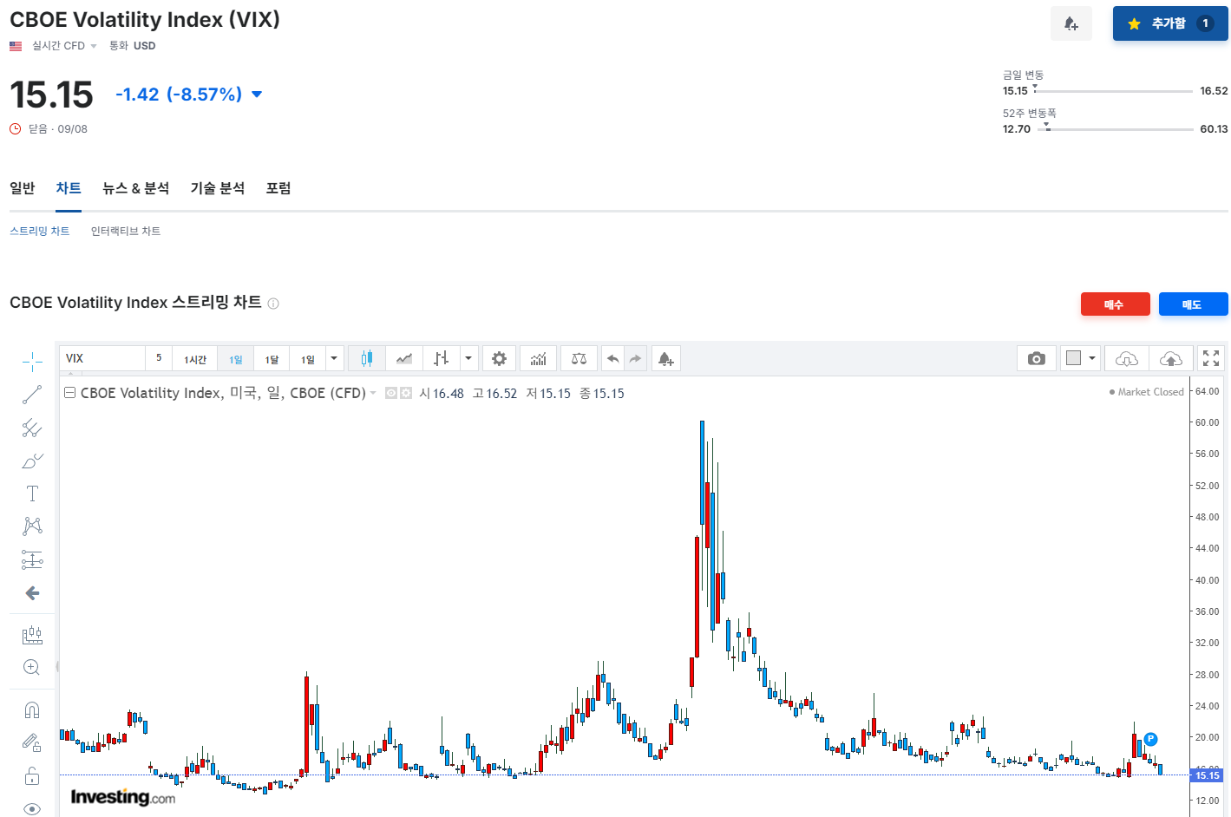This screenshot has height=817, width=1231.
Task: Click the info icon beside chart title
Action: coord(273,304)
